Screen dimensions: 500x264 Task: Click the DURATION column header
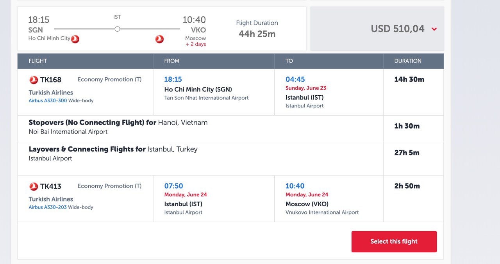[x=408, y=61]
